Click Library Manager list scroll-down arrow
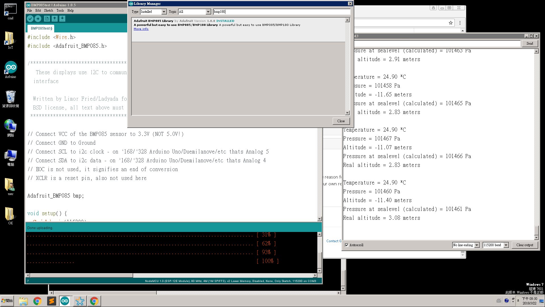Screen dimensions: 545x307 coord(347,113)
